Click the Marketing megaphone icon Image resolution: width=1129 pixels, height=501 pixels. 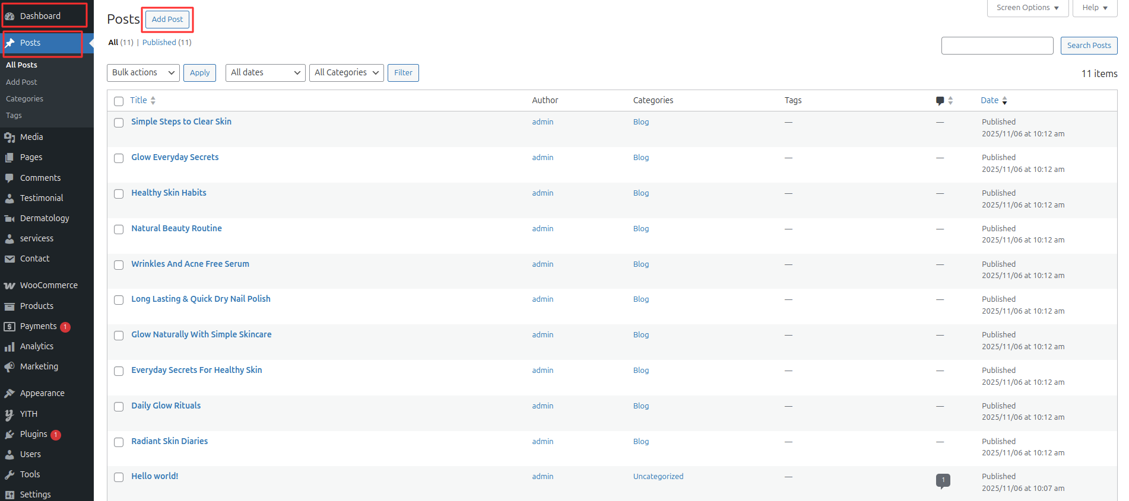pos(9,366)
